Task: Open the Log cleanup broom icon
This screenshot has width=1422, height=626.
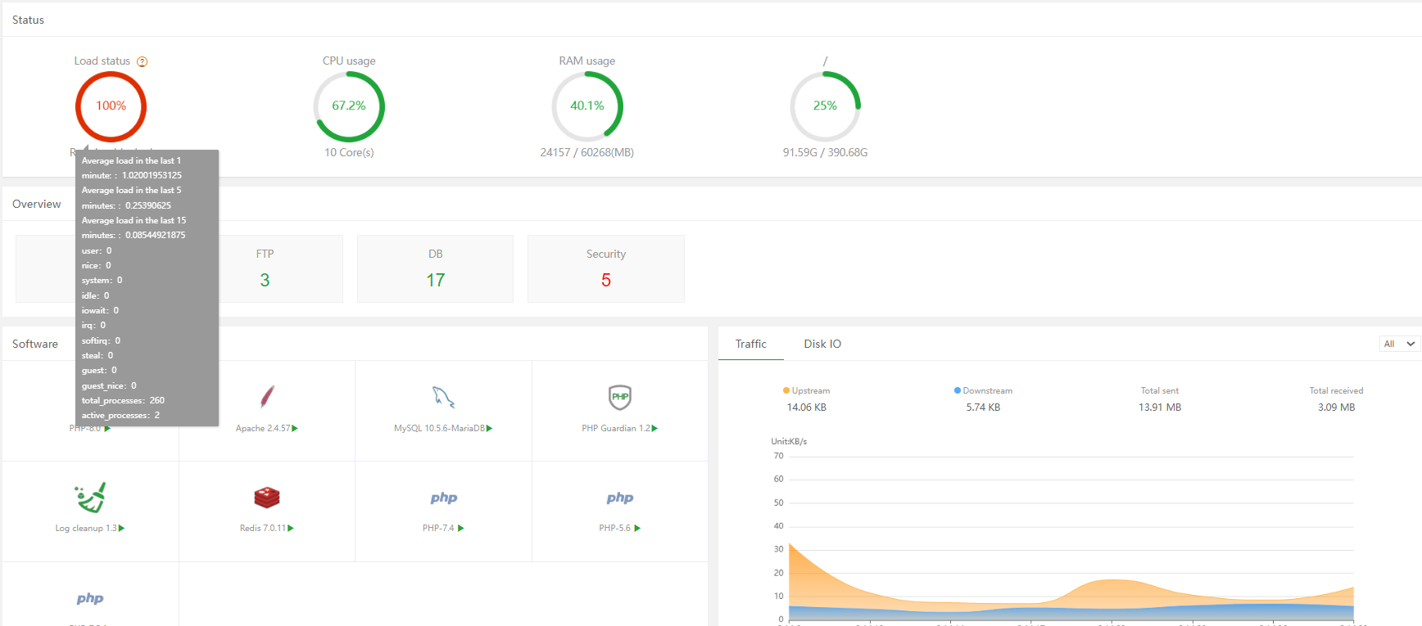Action: 90,498
